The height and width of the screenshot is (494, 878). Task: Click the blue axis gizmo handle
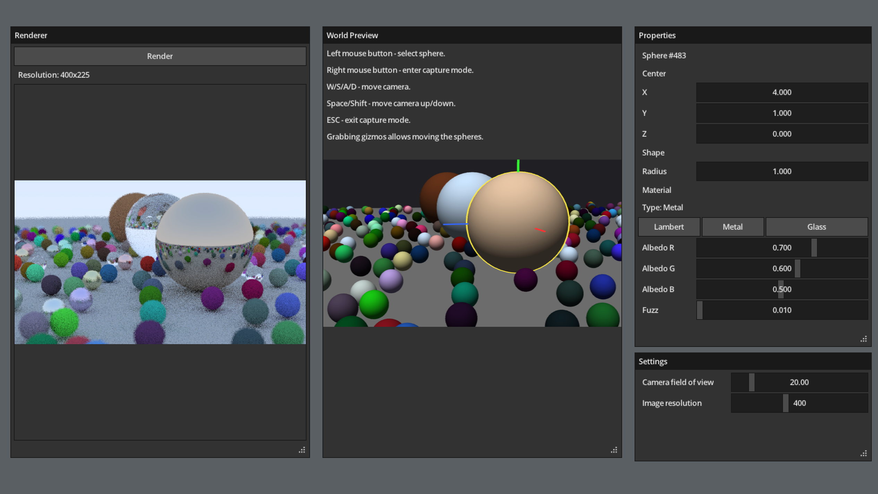coord(455,224)
